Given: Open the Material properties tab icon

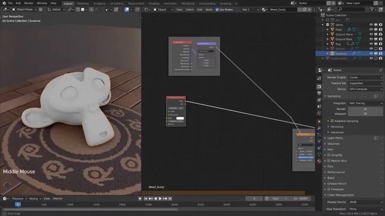Looking at the screenshot, I should (319, 161).
